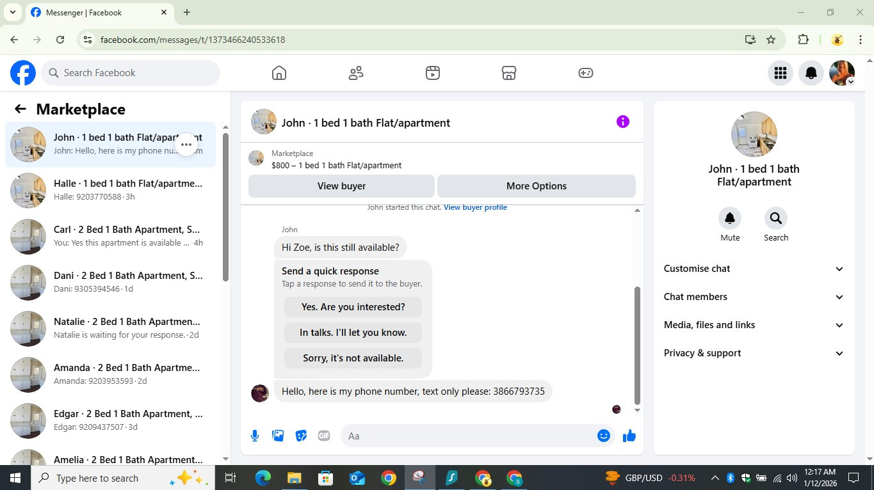Send quick reply Sorry, it's not available.
874x490 pixels.
click(x=353, y=358)
